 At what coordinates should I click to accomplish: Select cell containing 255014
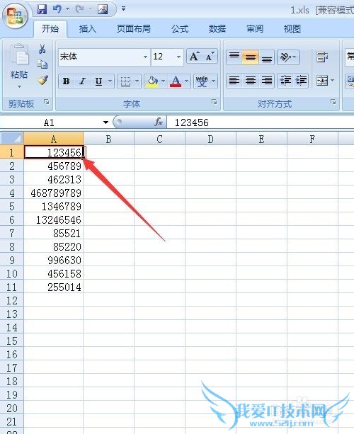[53, 287]
